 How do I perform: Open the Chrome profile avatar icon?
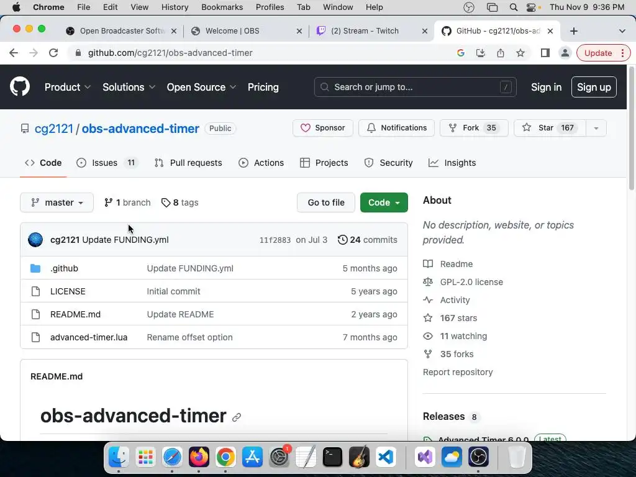pyautogui.click(x=565, y=53)
